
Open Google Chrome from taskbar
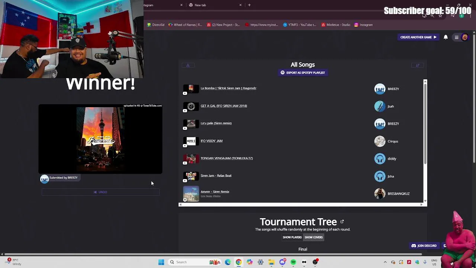click(x=238, y=262)
